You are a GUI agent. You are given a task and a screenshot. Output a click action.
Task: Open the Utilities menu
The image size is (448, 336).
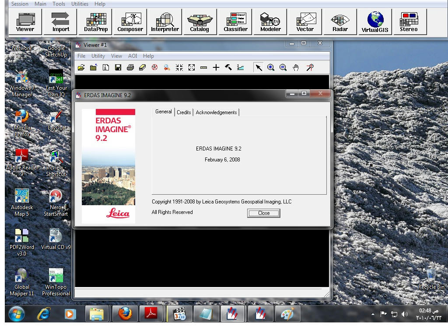[x=80, y=3]
